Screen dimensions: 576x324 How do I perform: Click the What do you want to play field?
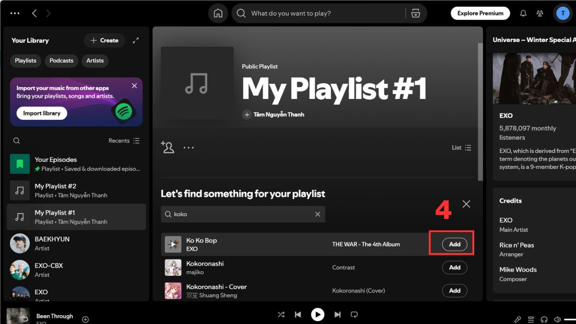pyautogui.click(x=319, y=13)
